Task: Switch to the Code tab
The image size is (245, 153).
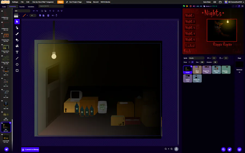Action: (x=4, y=7)
